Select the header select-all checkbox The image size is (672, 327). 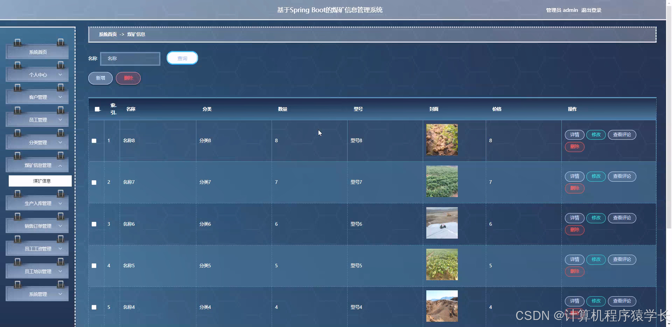coord(97,109)
